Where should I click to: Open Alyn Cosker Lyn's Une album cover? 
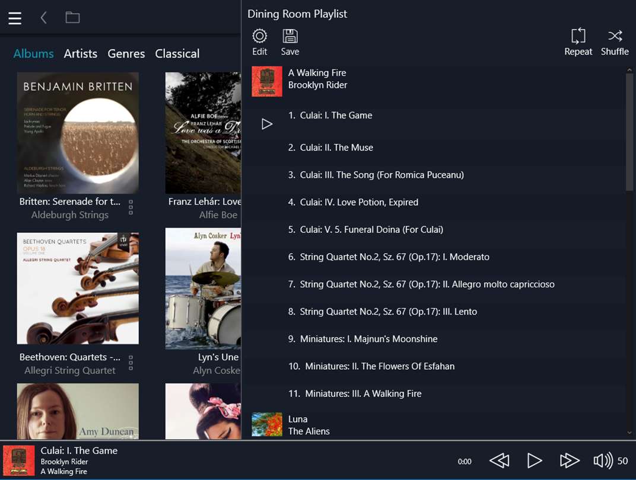(x=203, y=289)
